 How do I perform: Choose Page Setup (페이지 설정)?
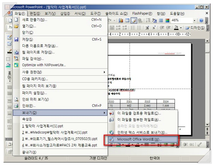click(x=60, y=93)
